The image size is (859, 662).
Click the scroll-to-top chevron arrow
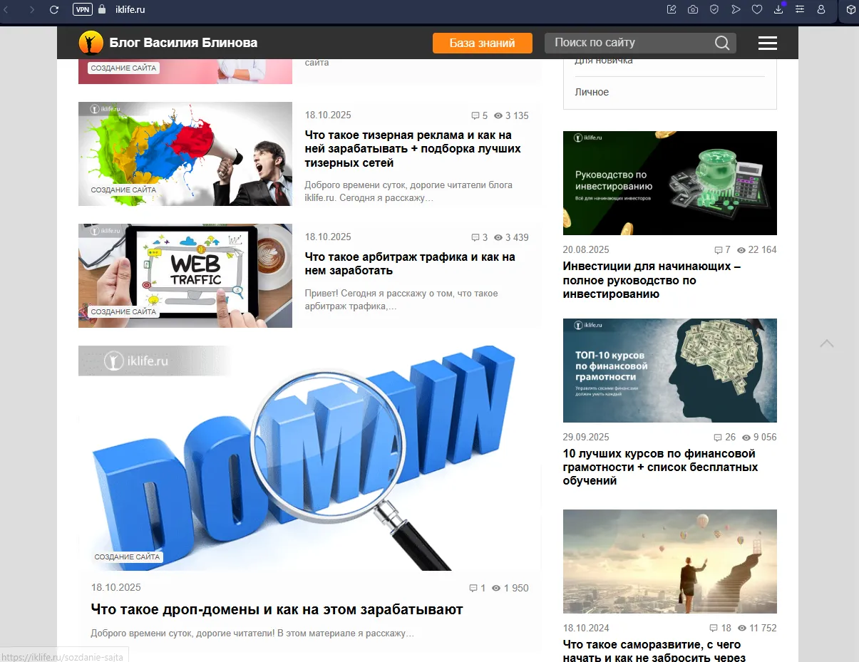coord(826,343)
